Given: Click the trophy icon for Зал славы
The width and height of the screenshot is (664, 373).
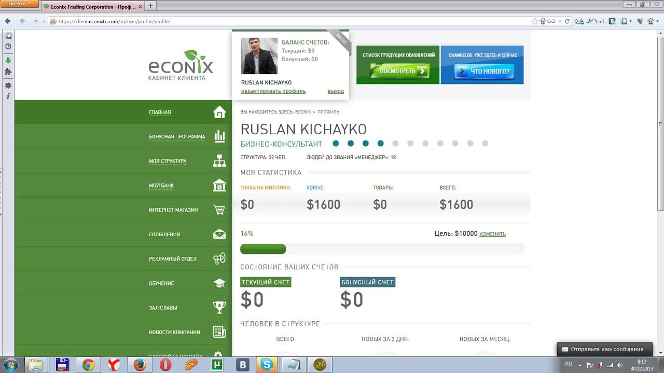Looking at the screenshot, I should click(219, 307).
